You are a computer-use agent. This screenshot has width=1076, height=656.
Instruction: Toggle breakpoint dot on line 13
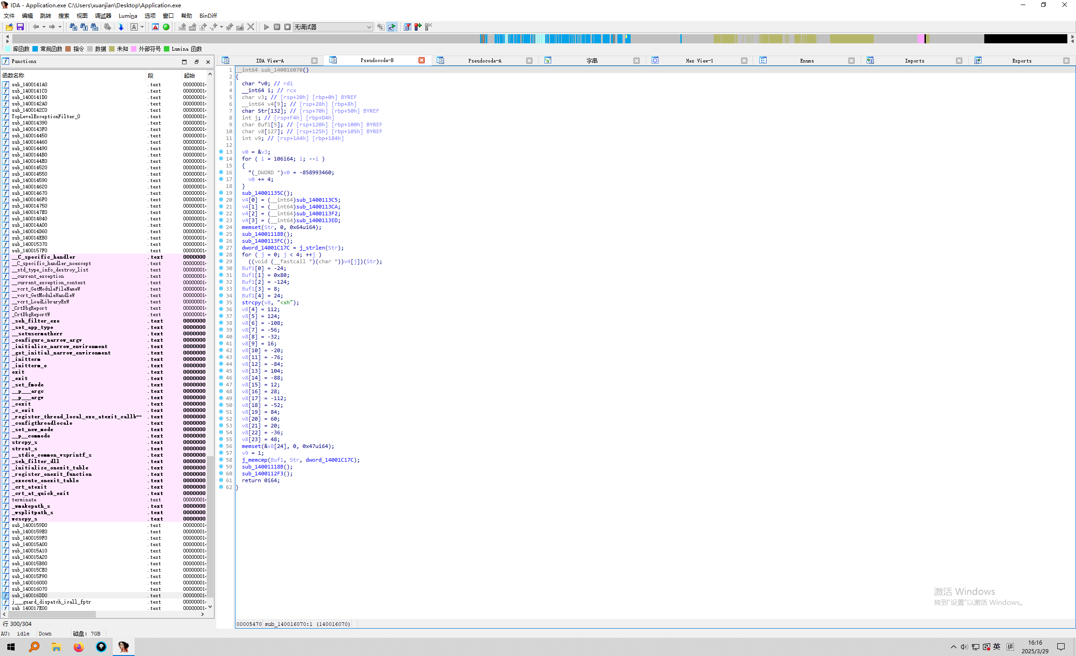tap(221, 152)
